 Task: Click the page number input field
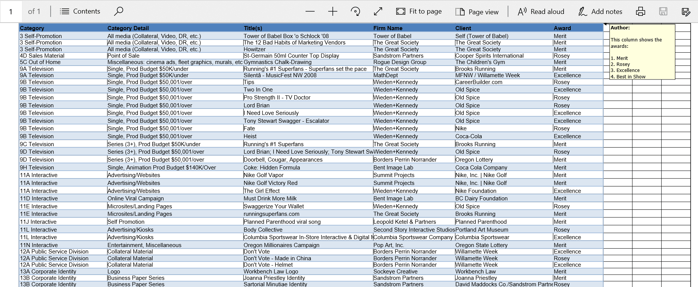[x=11, y=11]
